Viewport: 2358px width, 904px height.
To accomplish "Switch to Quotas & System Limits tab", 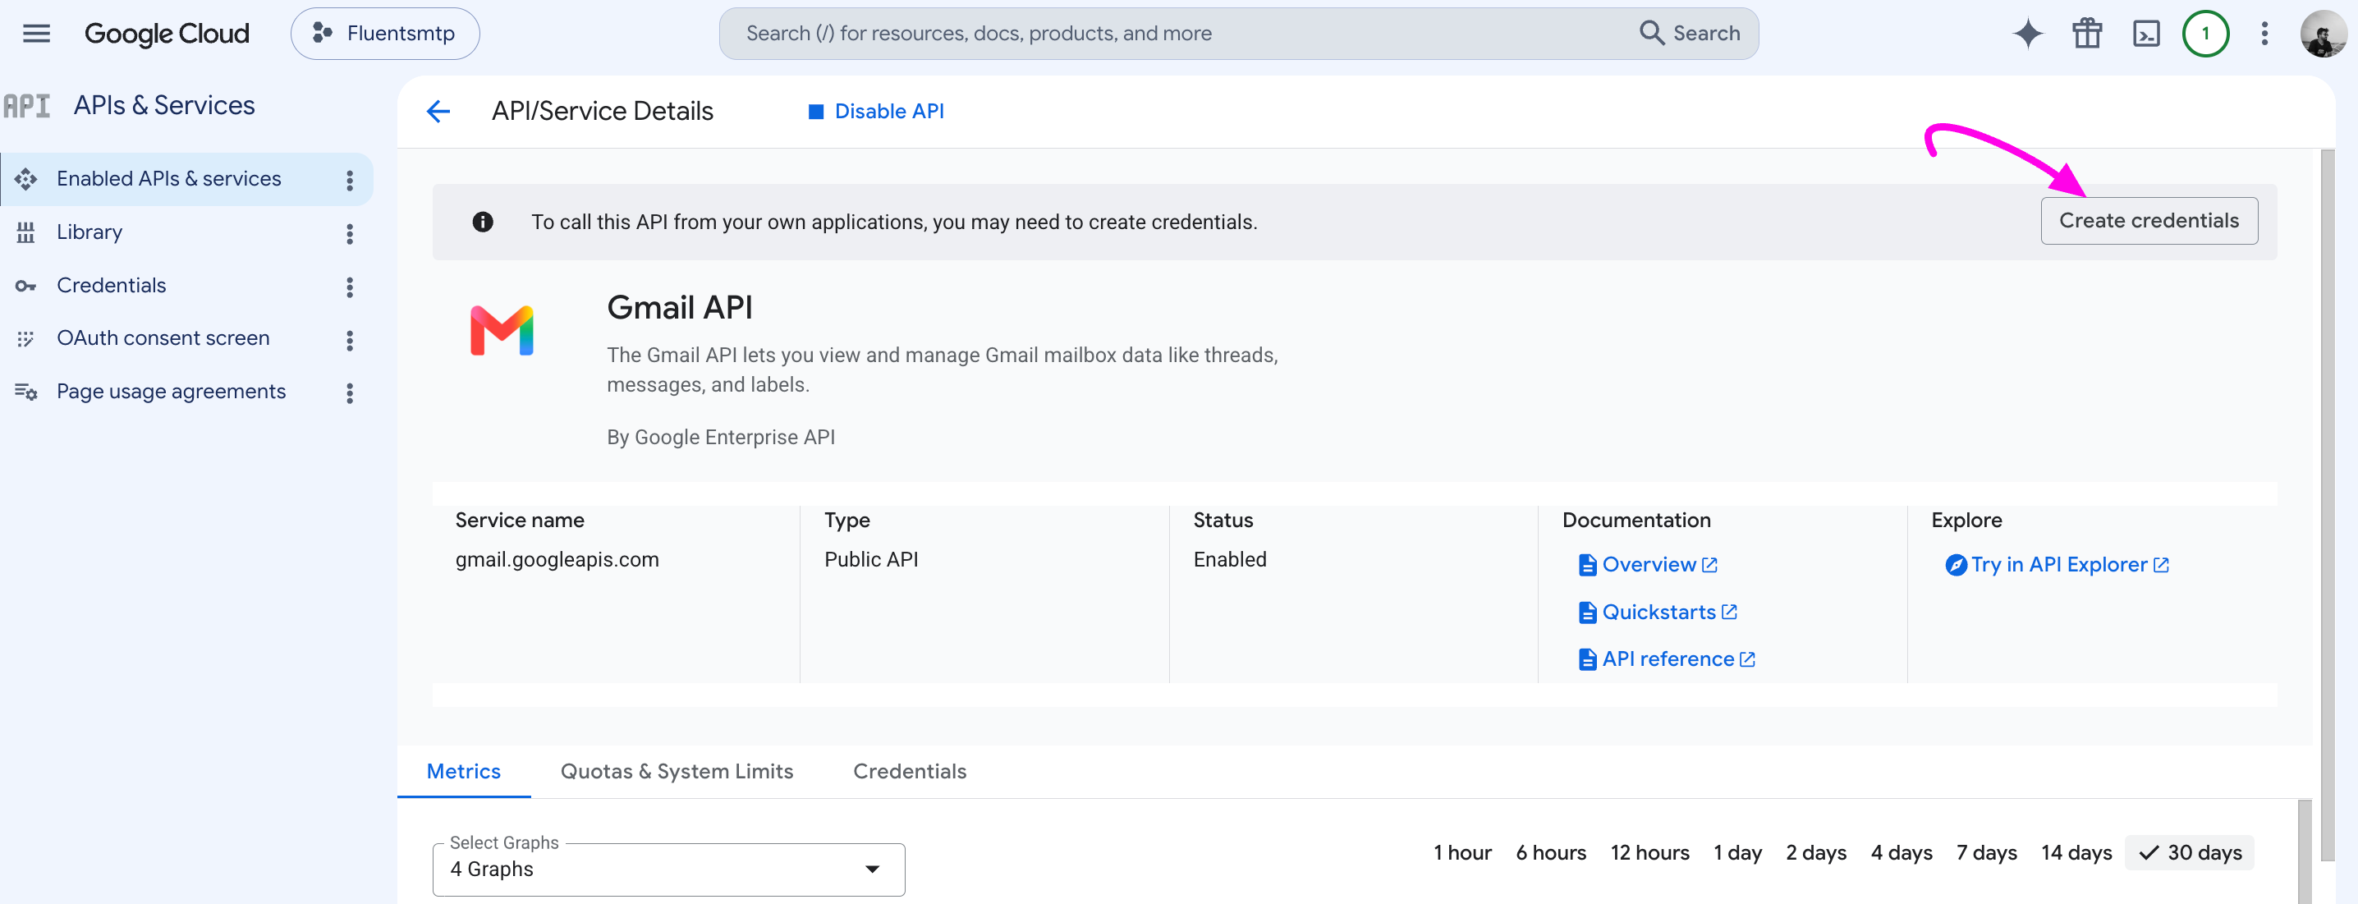I will pyautogui.click(x=677, y=771).
